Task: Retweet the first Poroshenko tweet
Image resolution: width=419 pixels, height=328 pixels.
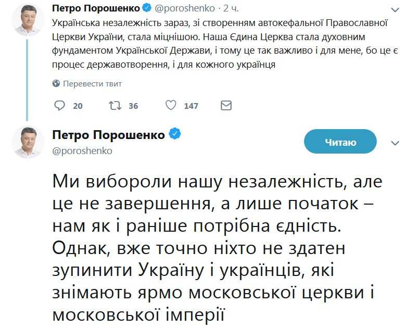Action: coord(114,106)
